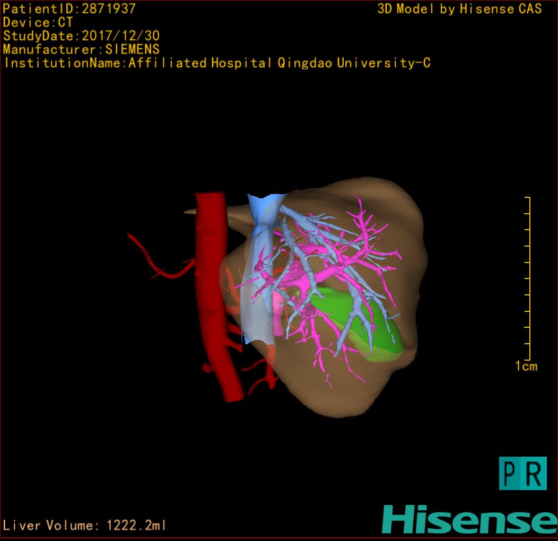Click the Device:CT label
The height and width of the screenshot is (541, 558).
click(x=38, y=22)
